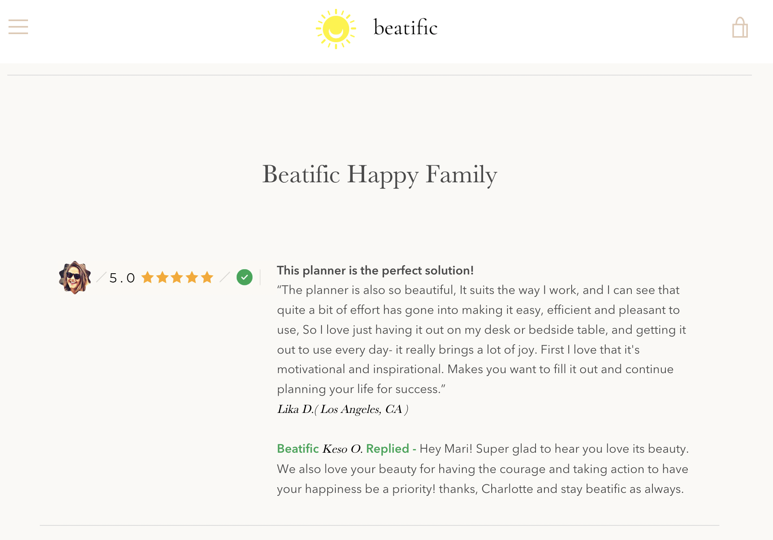Click Keso O. replier name
The height and width of the screenshot is (540, 773).
342,449
